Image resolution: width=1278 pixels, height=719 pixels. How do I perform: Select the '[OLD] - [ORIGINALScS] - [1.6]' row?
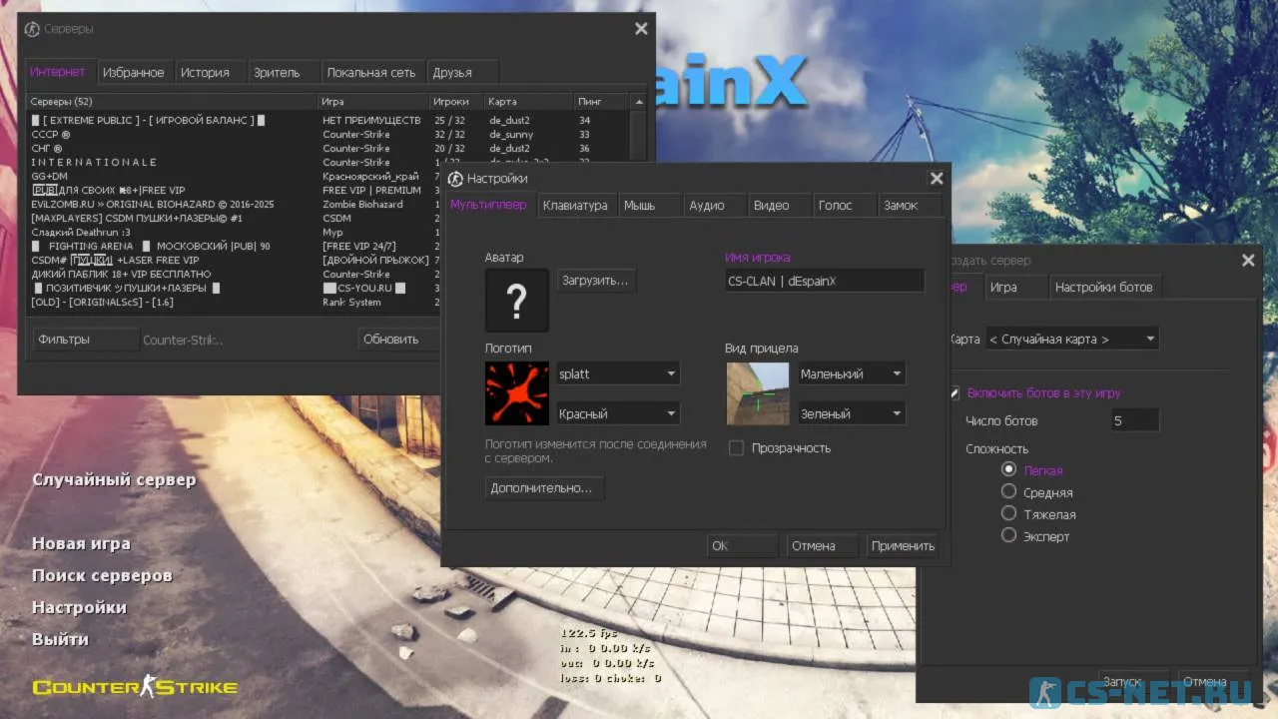coord(235,302)
